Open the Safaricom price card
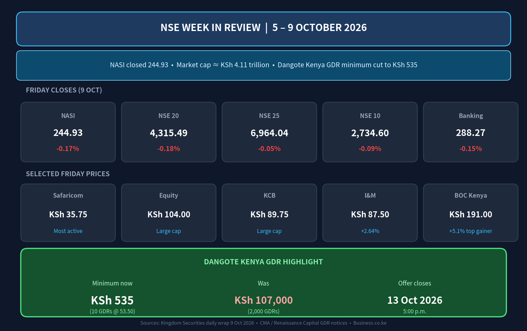Image resolution: width=527 pixels, height=331 pixels. tap(68, 212)
